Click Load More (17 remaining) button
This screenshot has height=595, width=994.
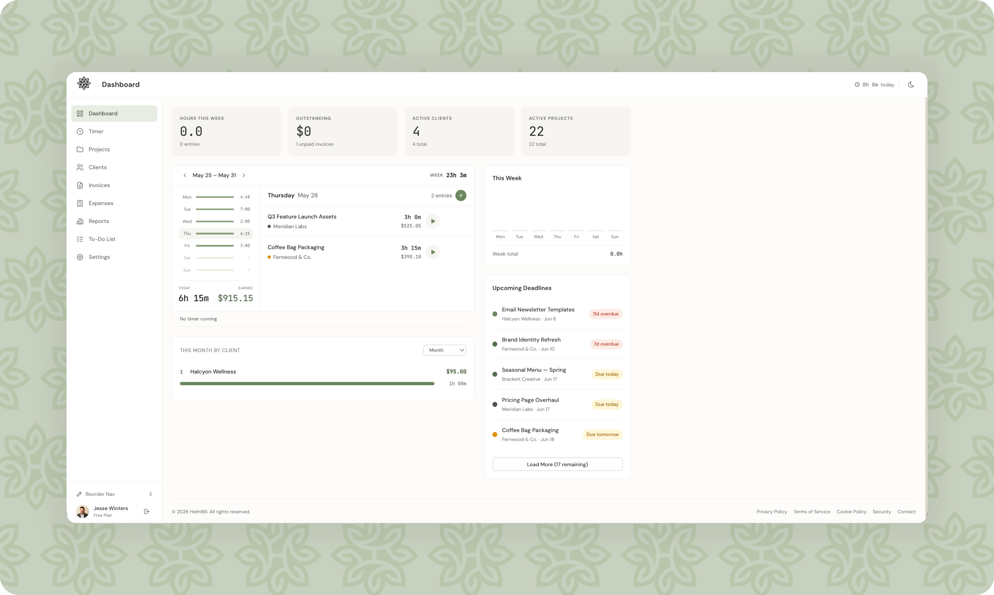(x=558, y=464)
